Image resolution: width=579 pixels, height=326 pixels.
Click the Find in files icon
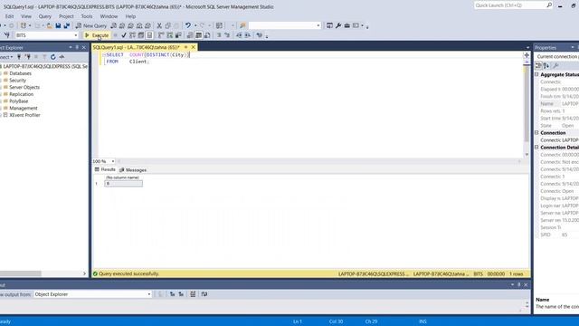point(242,25)
